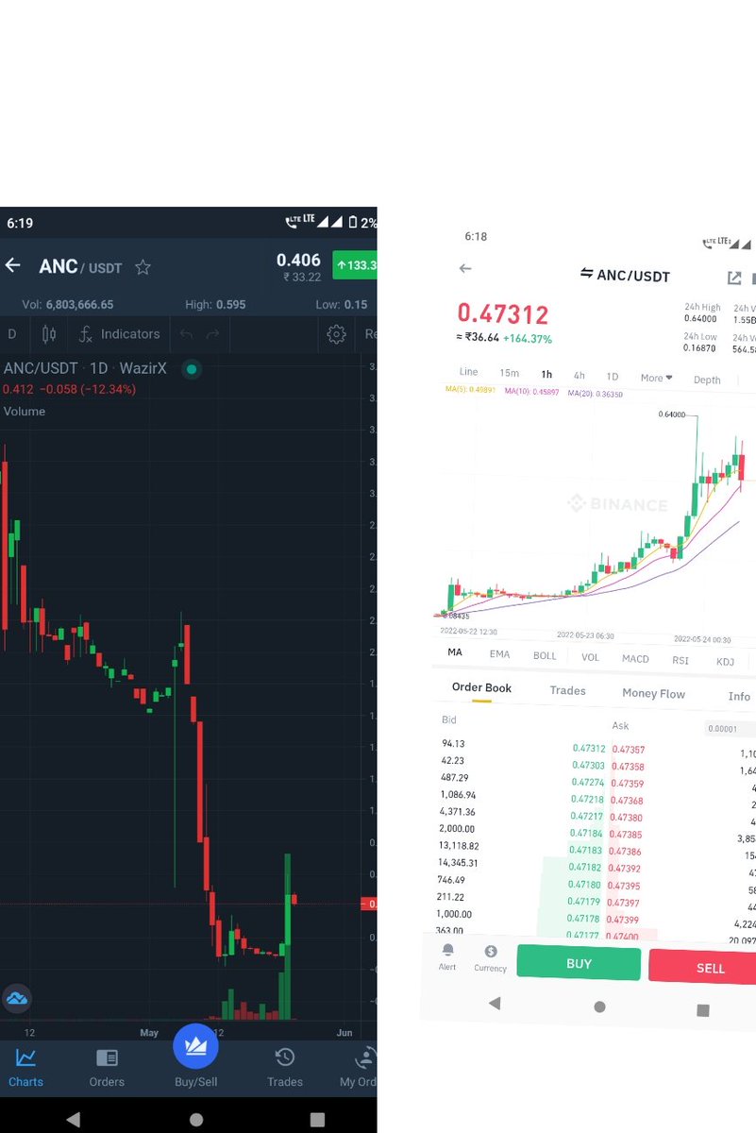This screenshot has width=756, height=1133.
Task: Open the Money Flow tab in Binance
Action: click(x=653, y=693)
